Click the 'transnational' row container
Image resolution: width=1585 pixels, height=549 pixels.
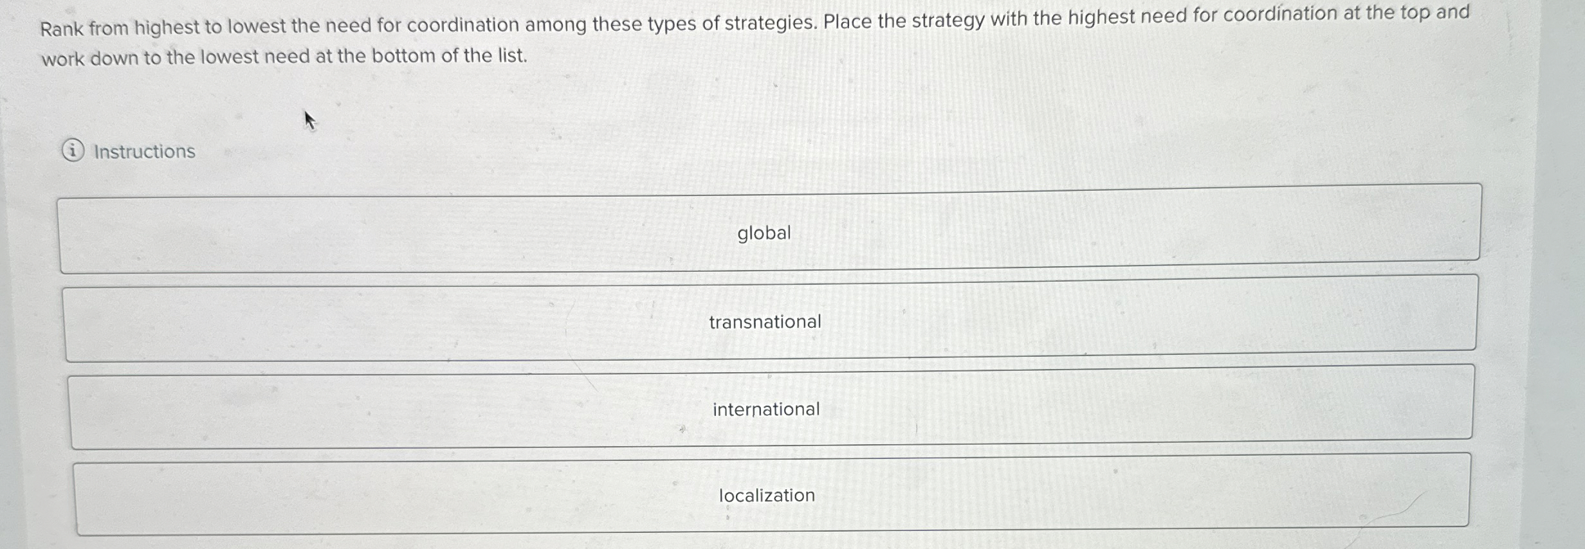764,321
